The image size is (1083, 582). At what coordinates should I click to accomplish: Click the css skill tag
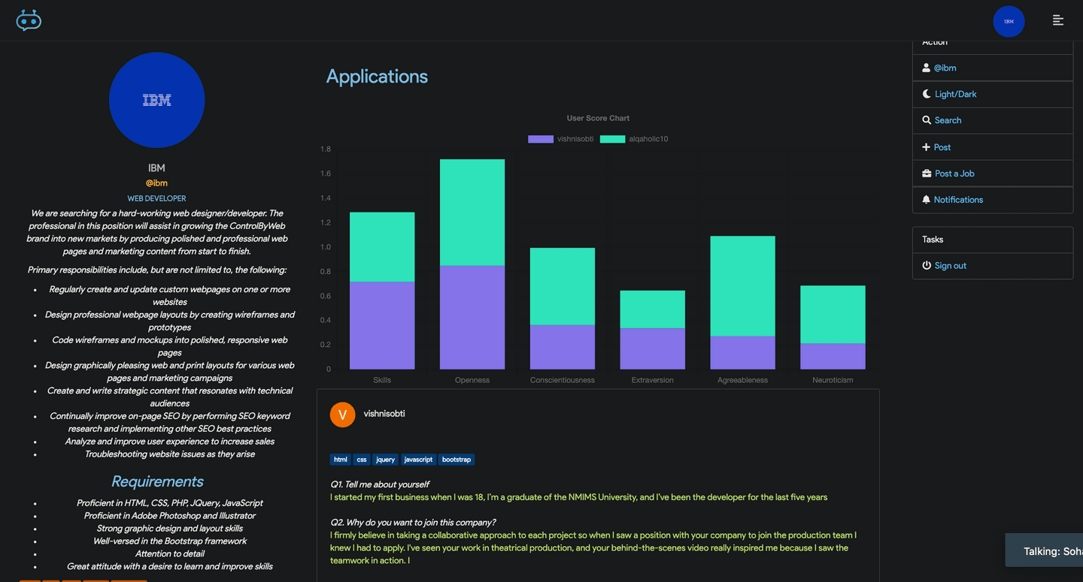(x=362, y=460)
